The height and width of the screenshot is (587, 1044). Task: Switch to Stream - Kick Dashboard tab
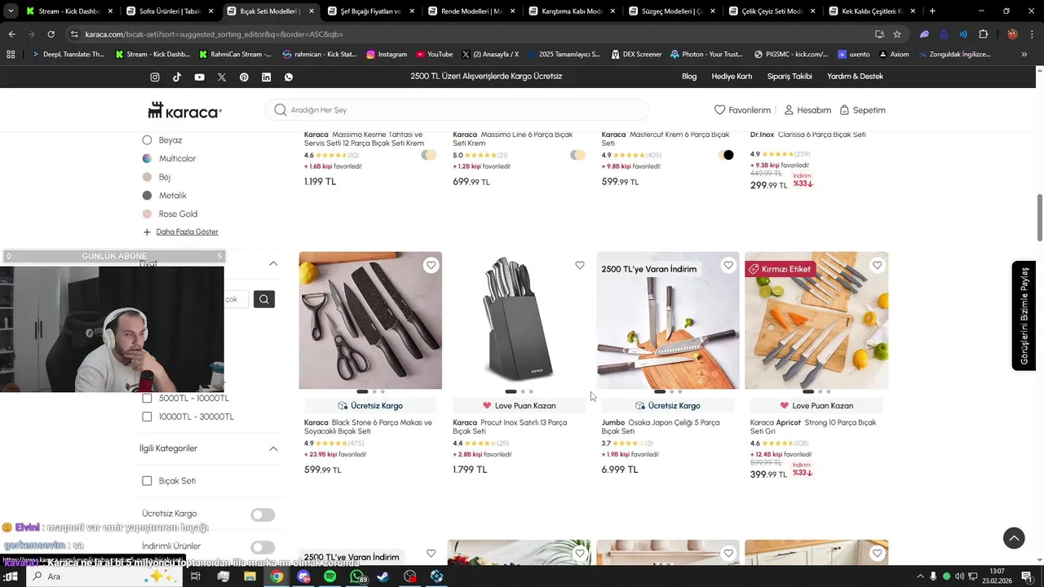point(69,11)
